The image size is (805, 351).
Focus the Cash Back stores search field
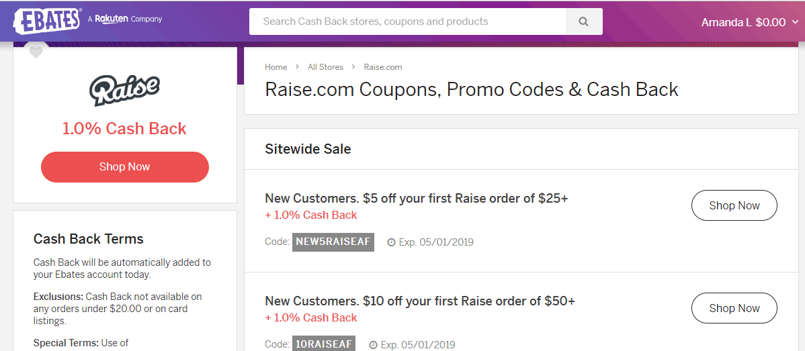pyautogui.click(x=407, y=21)
